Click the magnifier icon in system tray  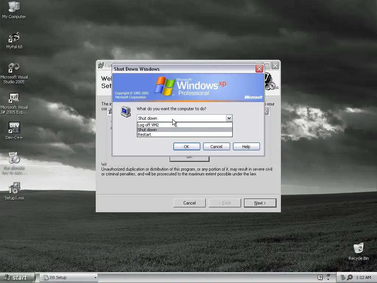click(350, 277)
